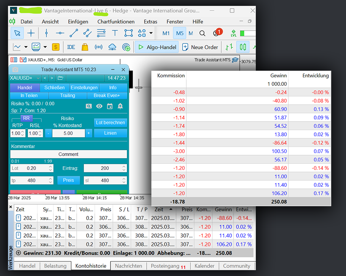The width and height of the screenshot is (346, 276).
Task: Open the Datei menu
Action: point(27,21)
